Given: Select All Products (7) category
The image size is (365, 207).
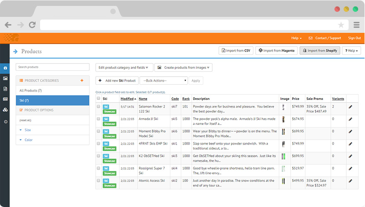Looking at the screenshot, I should 52,91.
